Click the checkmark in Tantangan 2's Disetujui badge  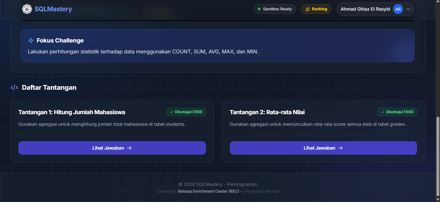pos(383,112)
